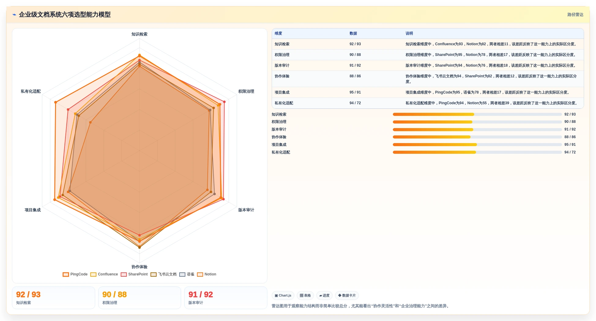Click the 版本审计 progress bar
Image resolution: width=596 pixels, height=321 pixels.
(x=477, y=130)
